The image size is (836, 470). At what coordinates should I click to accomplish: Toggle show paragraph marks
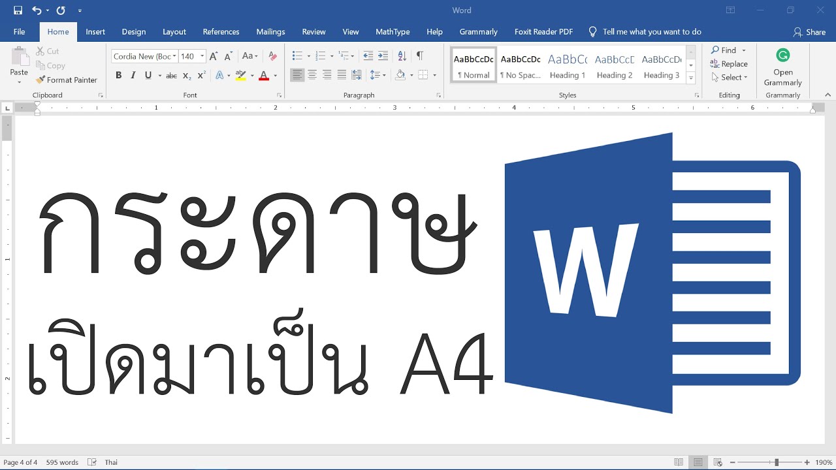419,56
